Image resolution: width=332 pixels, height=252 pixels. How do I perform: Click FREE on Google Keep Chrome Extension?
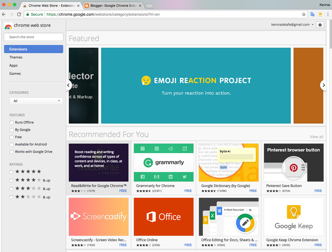(x=318, y=245)
